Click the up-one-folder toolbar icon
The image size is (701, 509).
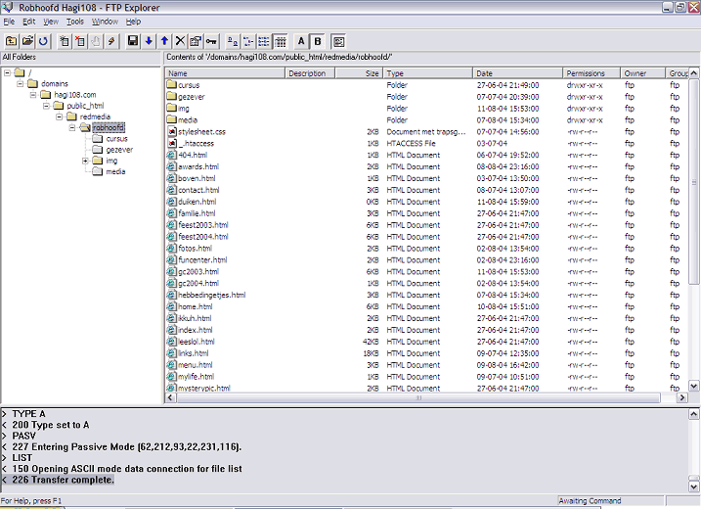tap(11, 42)
